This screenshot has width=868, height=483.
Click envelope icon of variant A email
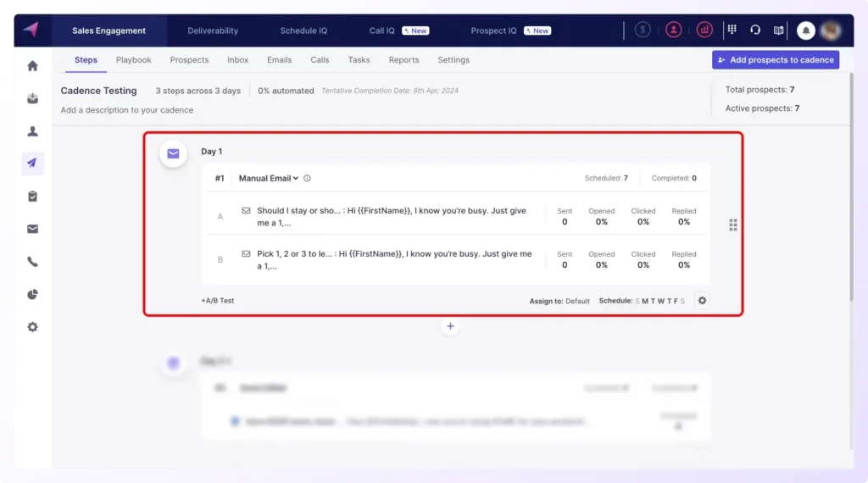(246, 211)
